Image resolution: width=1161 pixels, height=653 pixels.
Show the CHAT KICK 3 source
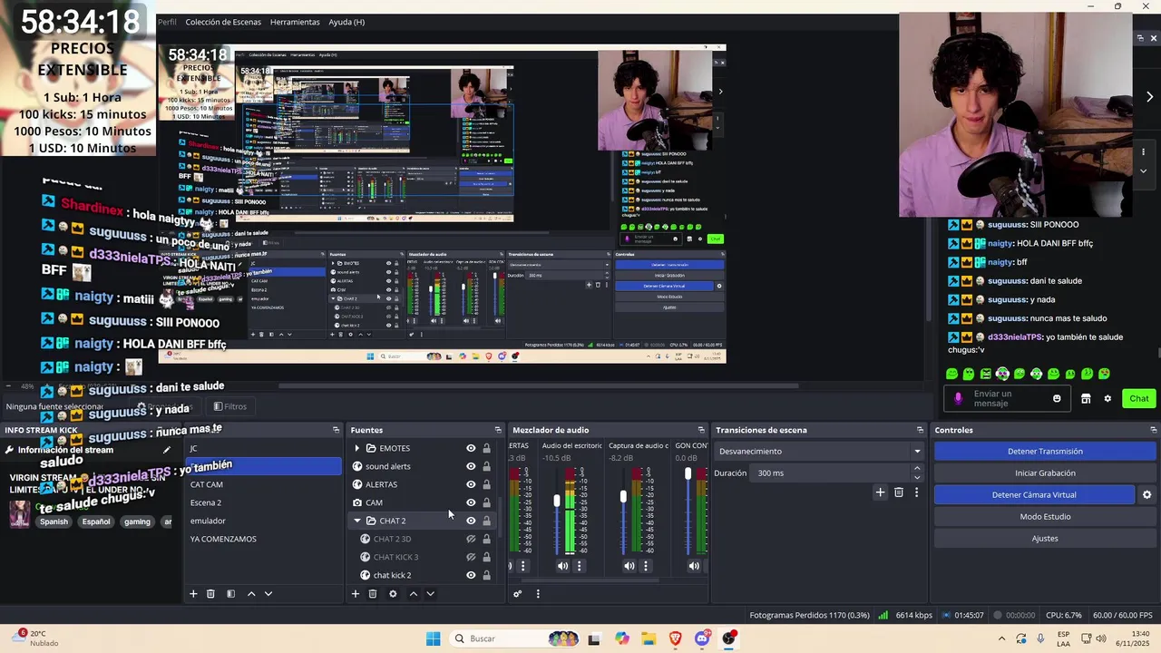coord(471,557)
